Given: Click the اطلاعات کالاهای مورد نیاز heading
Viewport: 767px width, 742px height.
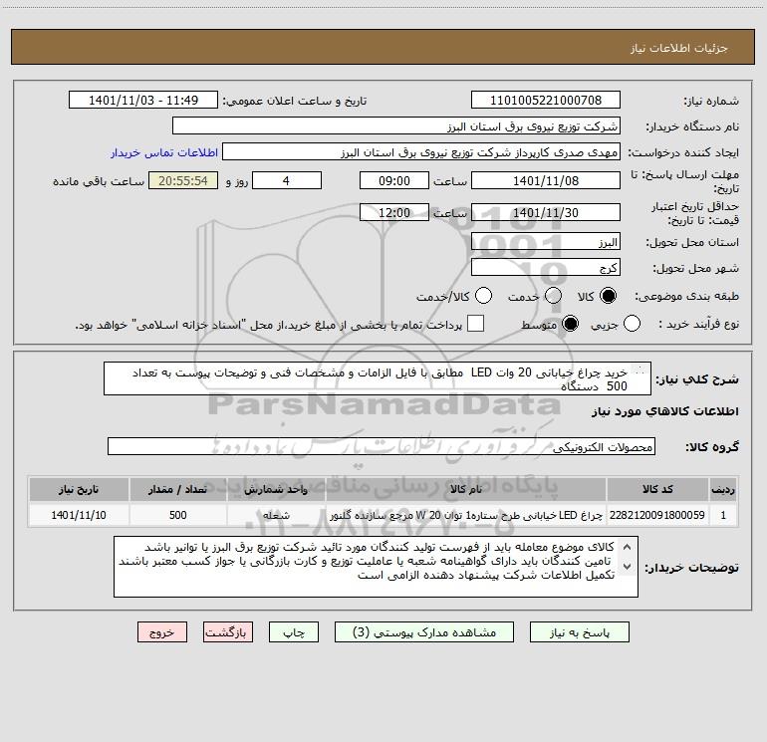Looking at the screenshot, I should tap(664, 411).
